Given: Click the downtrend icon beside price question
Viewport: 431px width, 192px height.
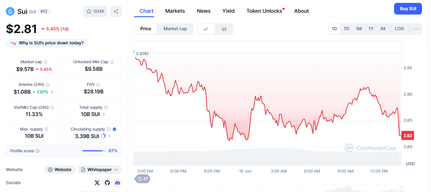Looking at the screenshot, I should [13, 43].
